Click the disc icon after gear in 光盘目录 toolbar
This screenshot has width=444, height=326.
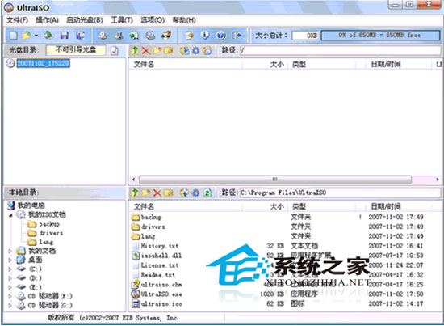point(207,51)
